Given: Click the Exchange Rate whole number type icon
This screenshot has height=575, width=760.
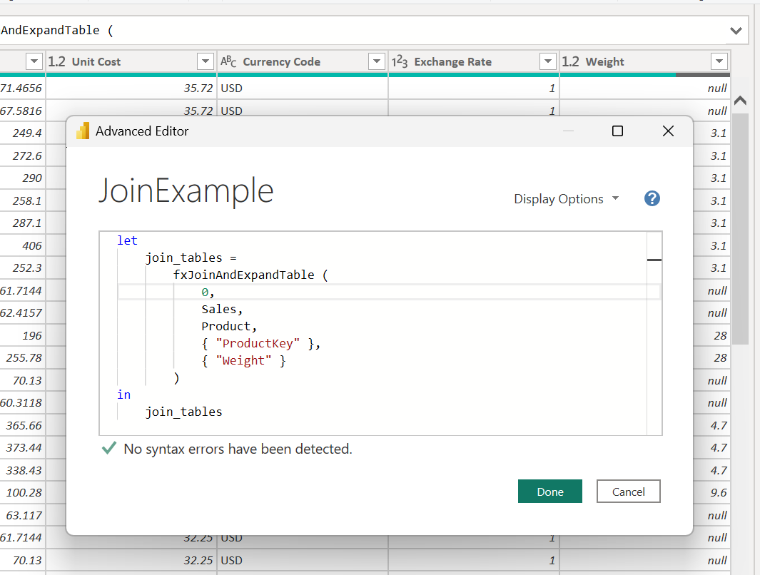Looking at the screenshot, I should click(400, 62).
